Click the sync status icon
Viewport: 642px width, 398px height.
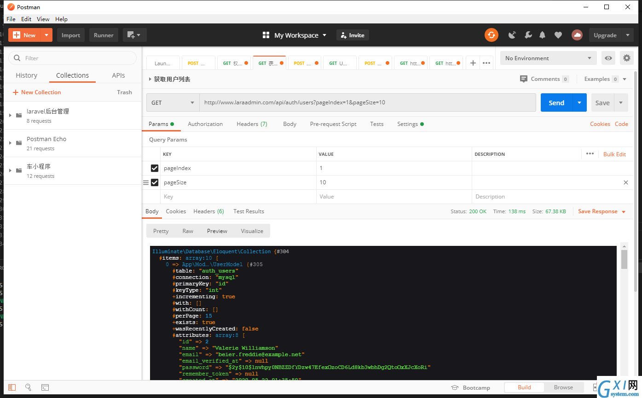click(491, 35)
